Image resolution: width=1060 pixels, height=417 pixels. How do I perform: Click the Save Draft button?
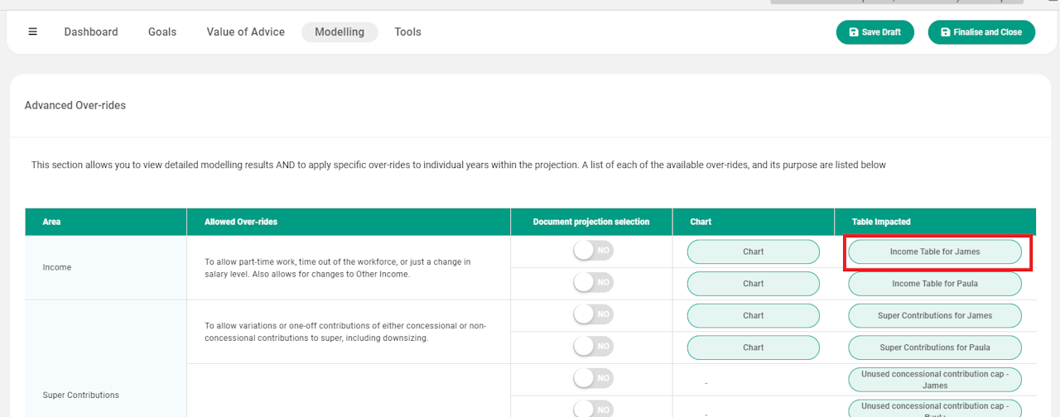[874, 32]
